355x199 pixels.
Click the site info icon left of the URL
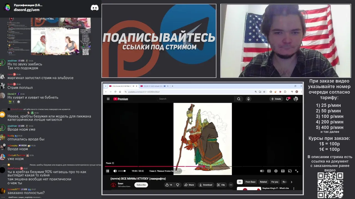tap(126, 92)
